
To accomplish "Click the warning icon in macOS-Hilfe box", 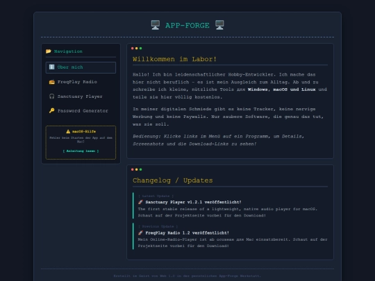I will pos(68,131).
